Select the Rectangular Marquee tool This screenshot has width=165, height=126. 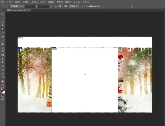3,18
